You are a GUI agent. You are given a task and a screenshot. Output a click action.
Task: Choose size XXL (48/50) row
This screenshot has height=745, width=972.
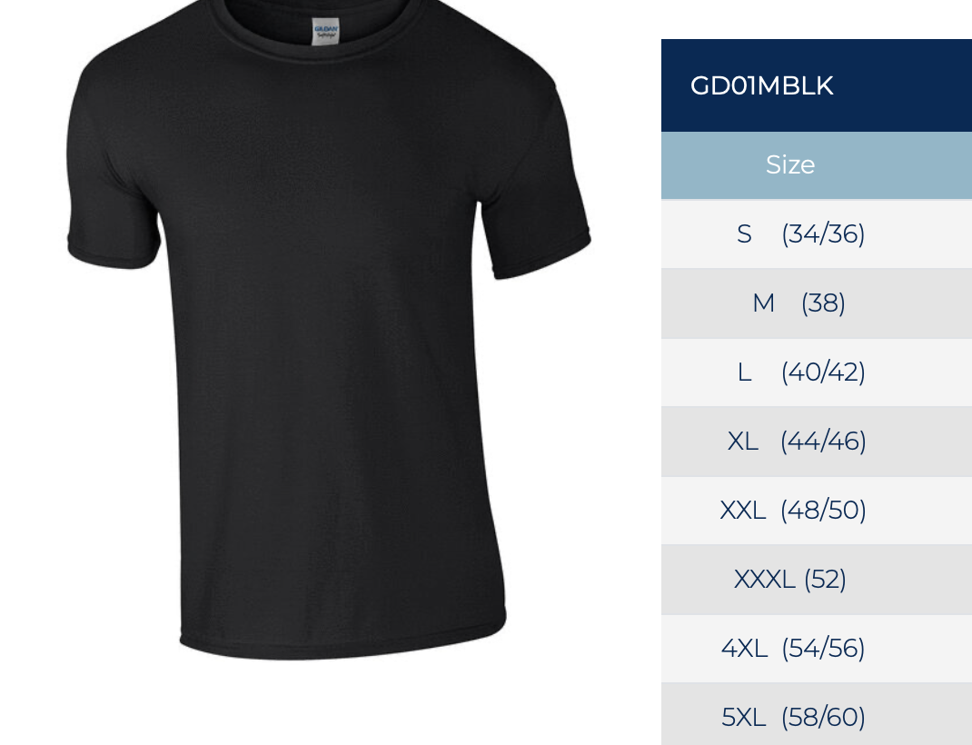coord(817,511)
